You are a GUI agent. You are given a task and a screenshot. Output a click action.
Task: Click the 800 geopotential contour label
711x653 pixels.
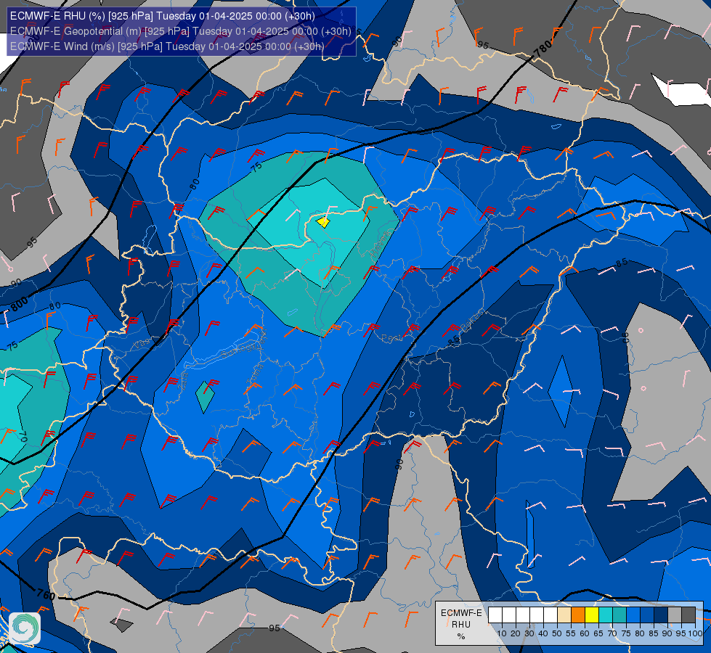point(19,303)
